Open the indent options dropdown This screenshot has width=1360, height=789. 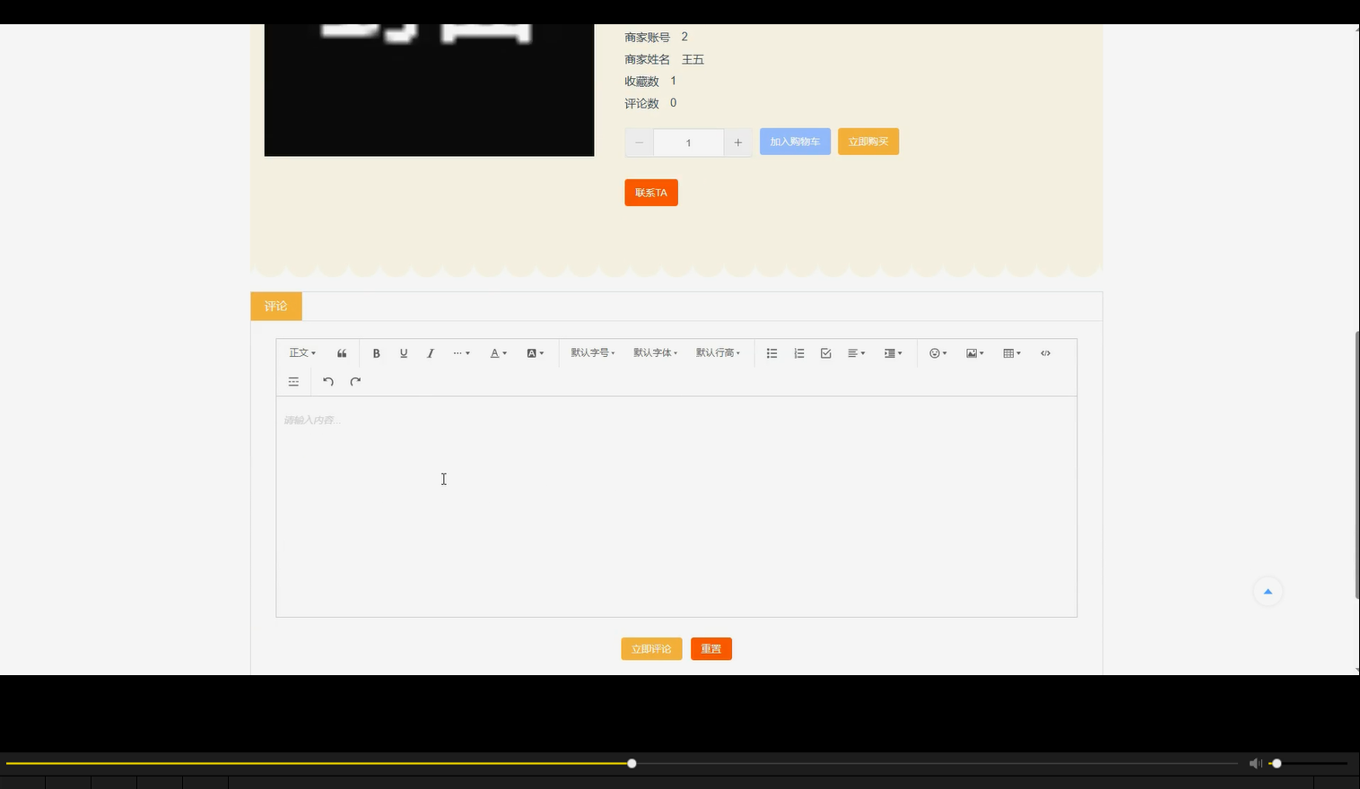click(894, 353)
